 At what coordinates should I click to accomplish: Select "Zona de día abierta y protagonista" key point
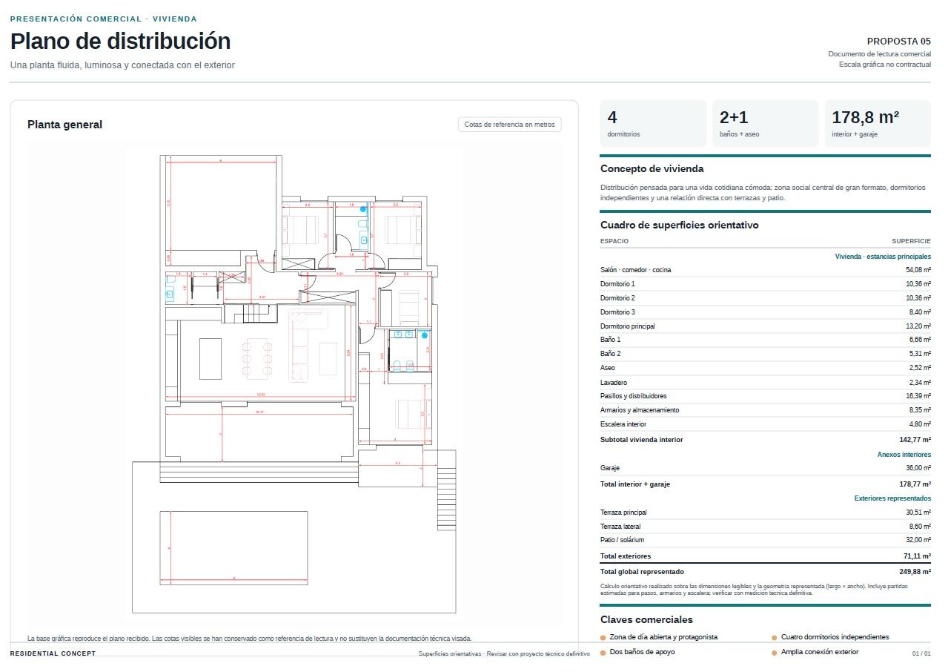point(663,637)
